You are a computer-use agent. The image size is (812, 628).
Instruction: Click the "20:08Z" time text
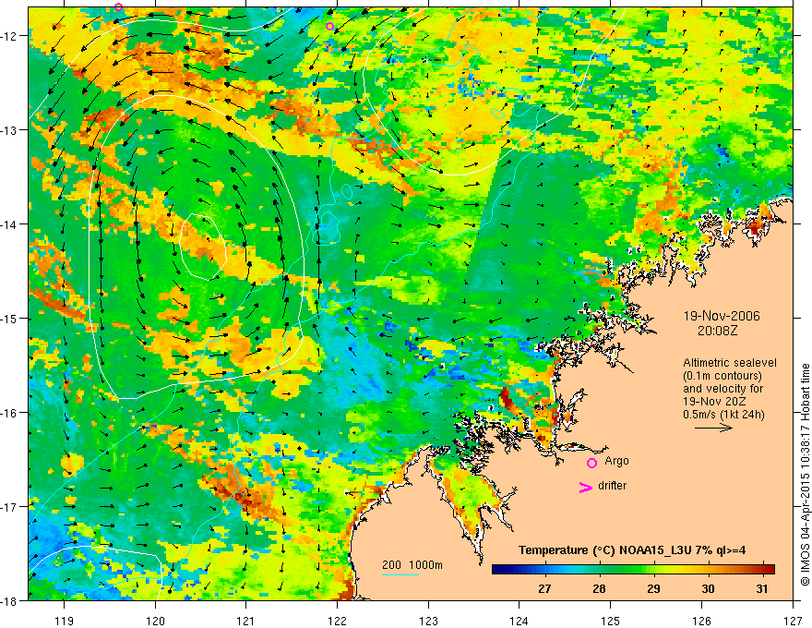[x=717, y=330]
